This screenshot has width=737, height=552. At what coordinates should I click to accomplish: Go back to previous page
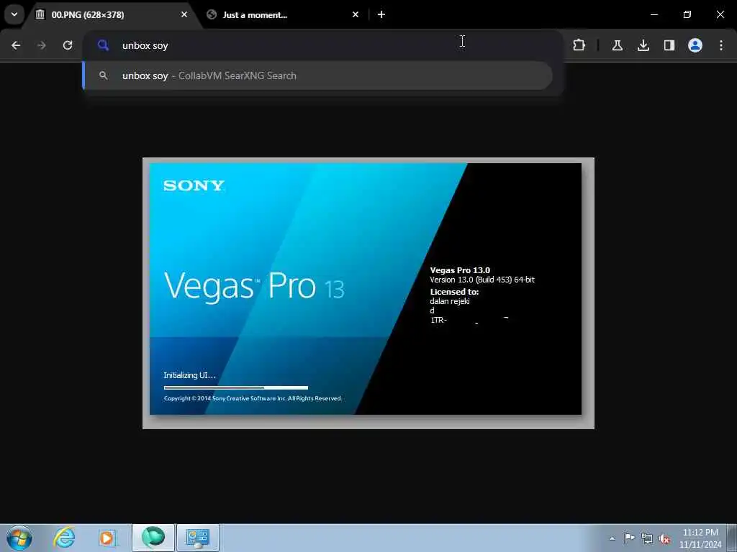[16, 45]
